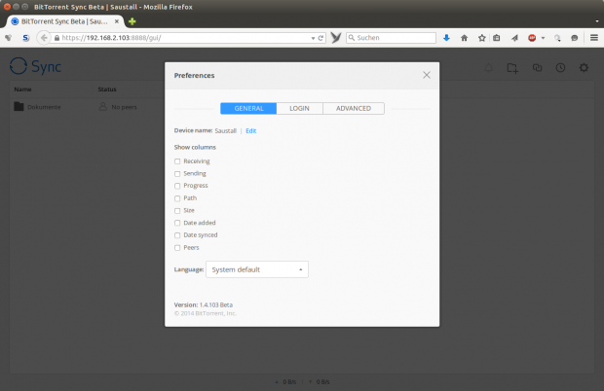Click the paw extension icon
604x391 pixels.
[9, 38]
